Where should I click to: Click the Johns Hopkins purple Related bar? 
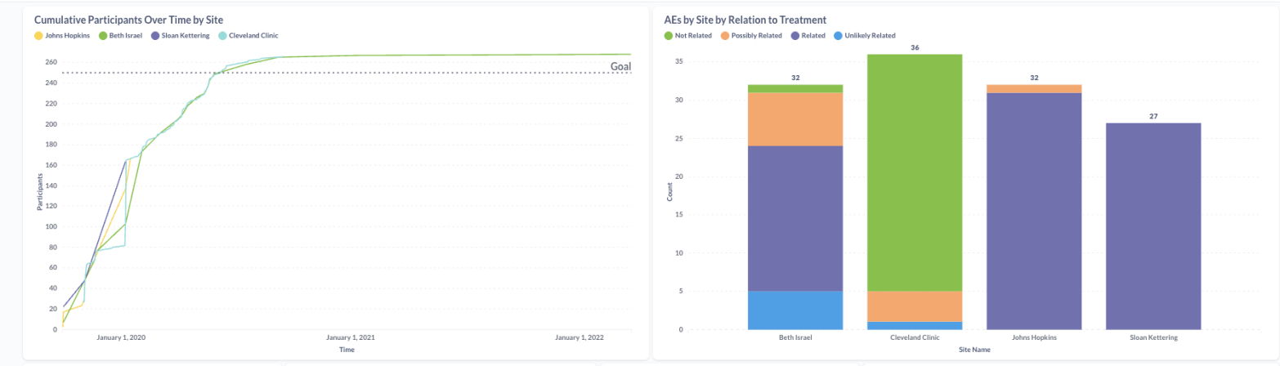tap(1034, 211)
